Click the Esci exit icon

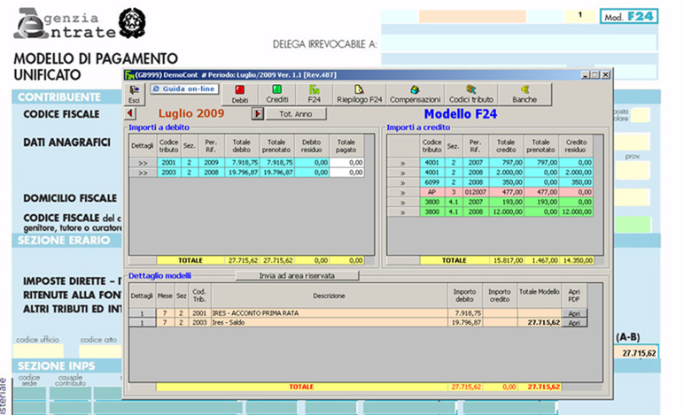pos(134,94)
